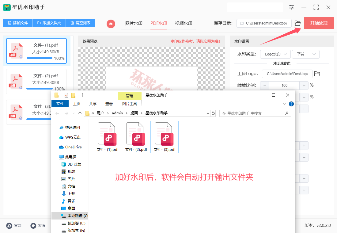This screenshot has width=337, height=233.
Task: Open 文件- (2).pdf in Explorer window
Action: point(136,137)
